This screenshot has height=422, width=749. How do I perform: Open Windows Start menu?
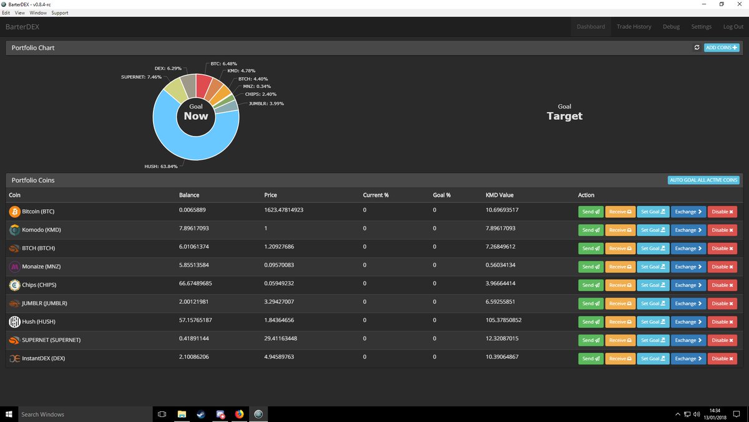tap(9, 414)
